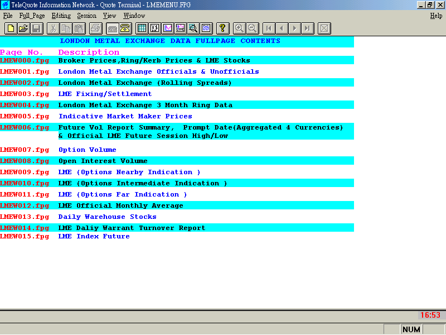Viewport: 446px width, 335px height.
Task: Click 'London Metal Exchange (Rolling Spreads)' text
Action: [x=145, y=83]
